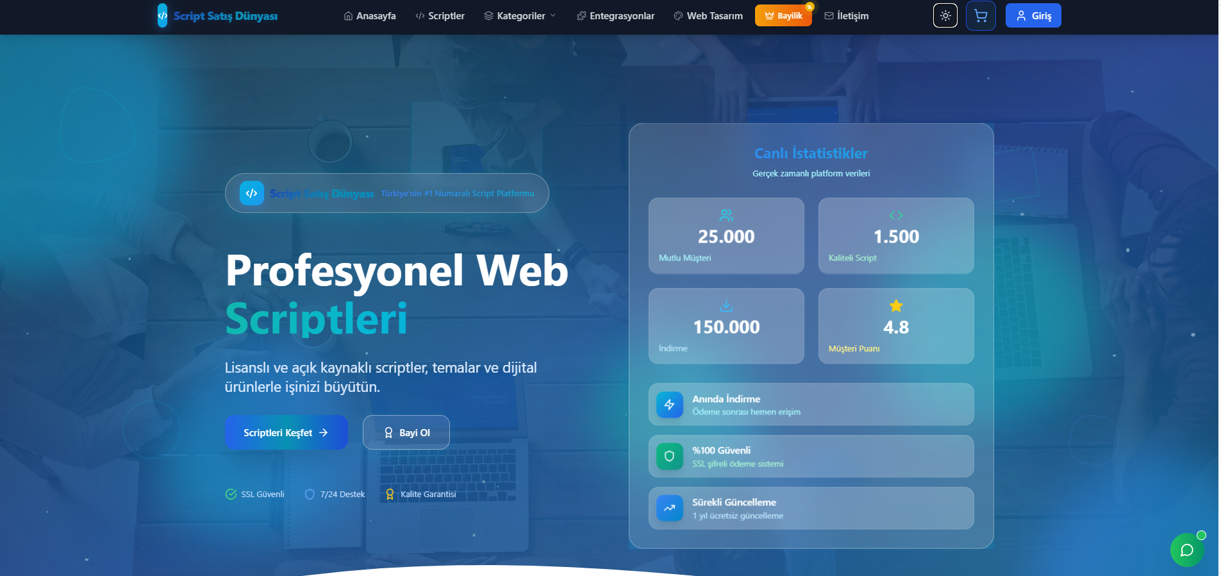Go to Anasayfa in the navigation
The width and height of the screenshot is (1221, 576).
click(370, 16)
